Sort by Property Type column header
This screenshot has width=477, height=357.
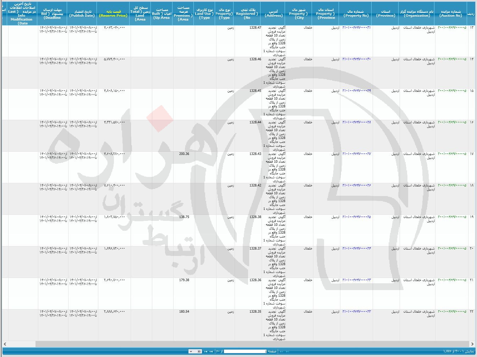click(224, 13)
